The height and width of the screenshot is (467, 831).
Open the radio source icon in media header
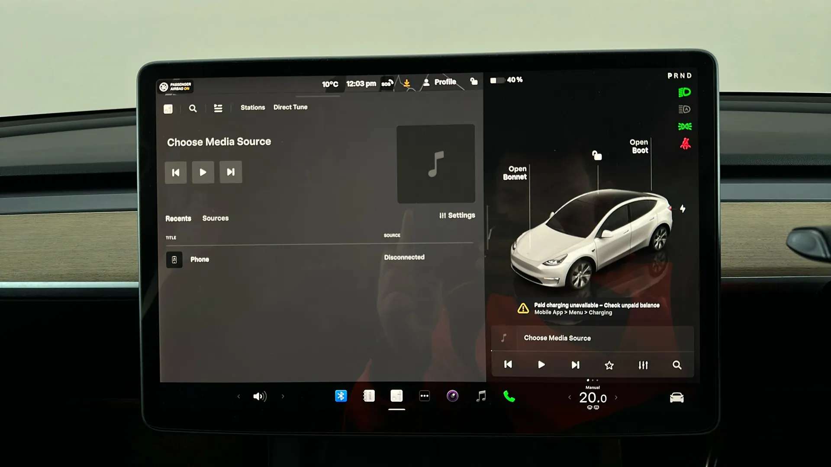(x=168, y=109)
